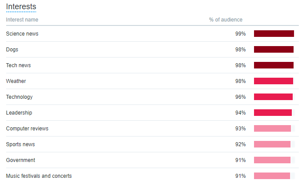
Task: Click the 98% value beside Tech news
Action: pyautogui.click(x=240, y=65)
